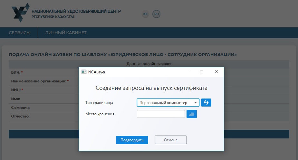Open the ЛИЧНЫЙ КАБИНЕТ menu
Image resolution: width=298 pixels, height=160 pixels.
[x=66, y=33]
